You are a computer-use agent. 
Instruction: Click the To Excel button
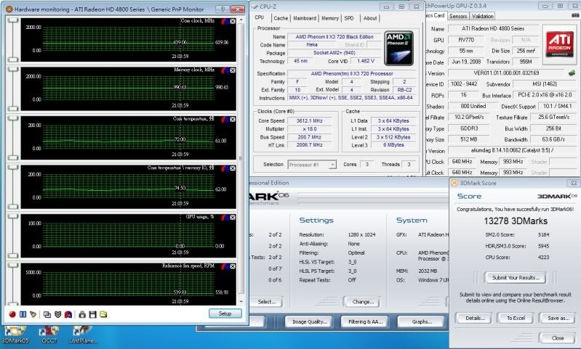(515, 318)
